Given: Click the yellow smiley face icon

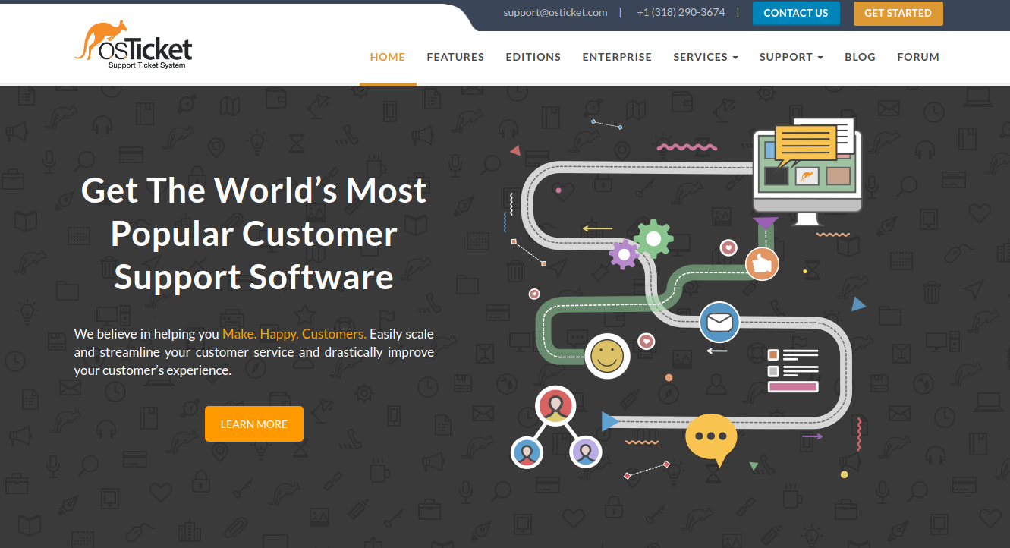Looking at the screenshot, I should (x=607, y=355).
